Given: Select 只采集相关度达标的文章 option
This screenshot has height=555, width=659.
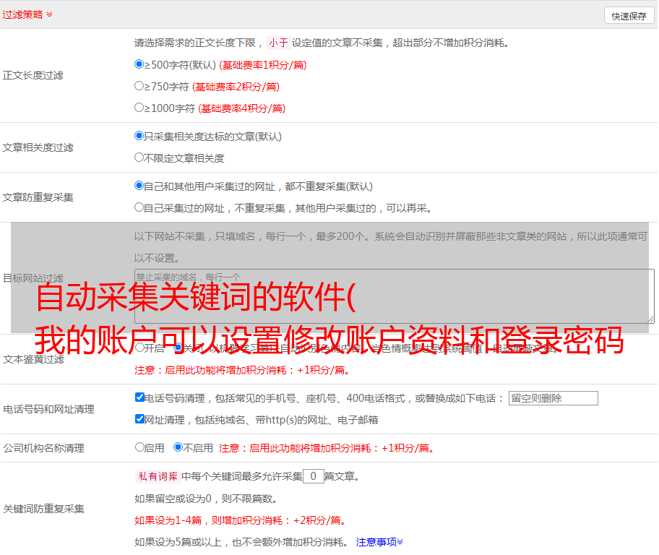Looking at the screenshot, I should pyautogui.click(x=139, y=136).
